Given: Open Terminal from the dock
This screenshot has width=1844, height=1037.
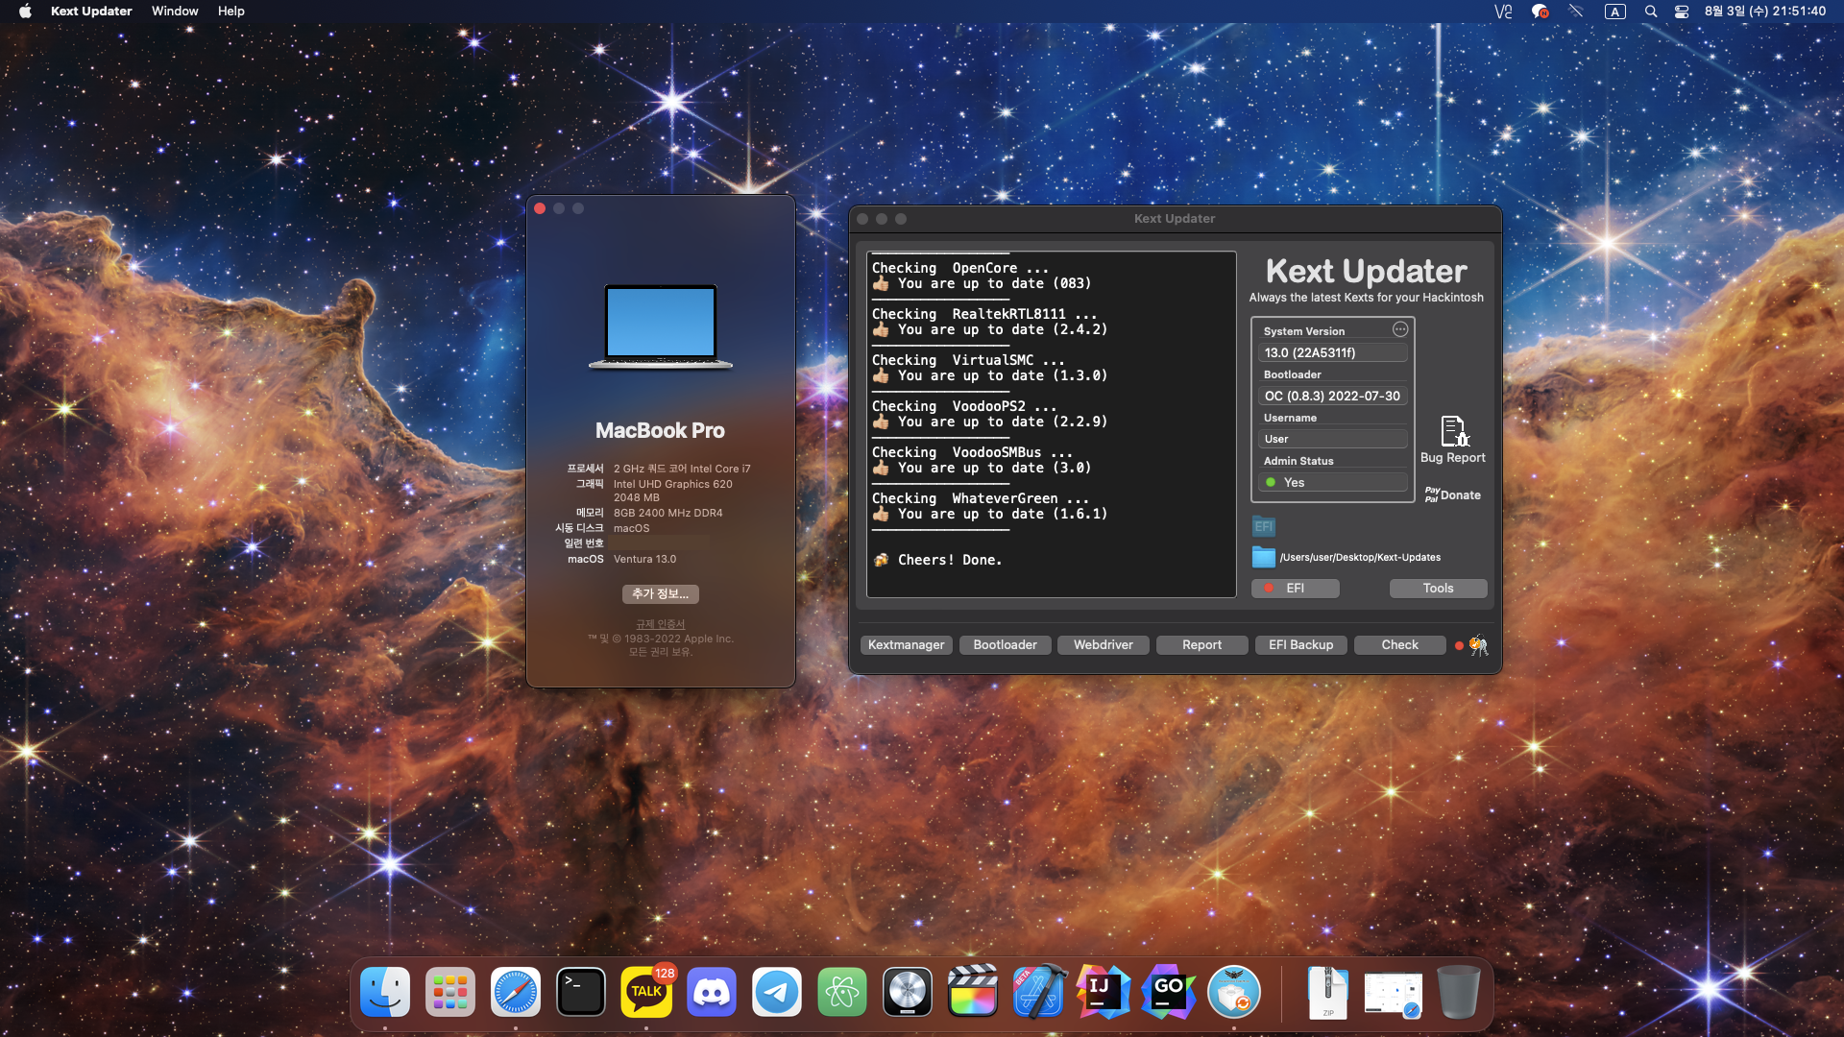Looking at the screenshot, I should (581, 993).
